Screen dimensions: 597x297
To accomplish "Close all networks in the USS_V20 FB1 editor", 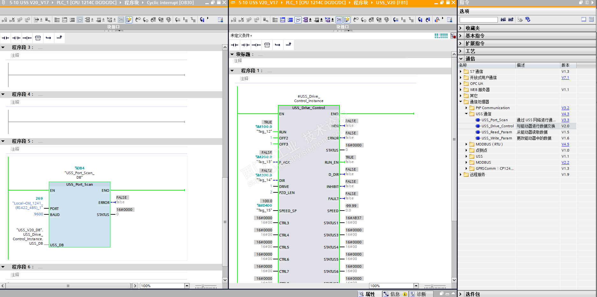I will point(290,20).
